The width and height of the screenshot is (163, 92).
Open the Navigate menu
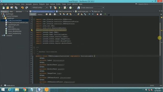[29, 4]
